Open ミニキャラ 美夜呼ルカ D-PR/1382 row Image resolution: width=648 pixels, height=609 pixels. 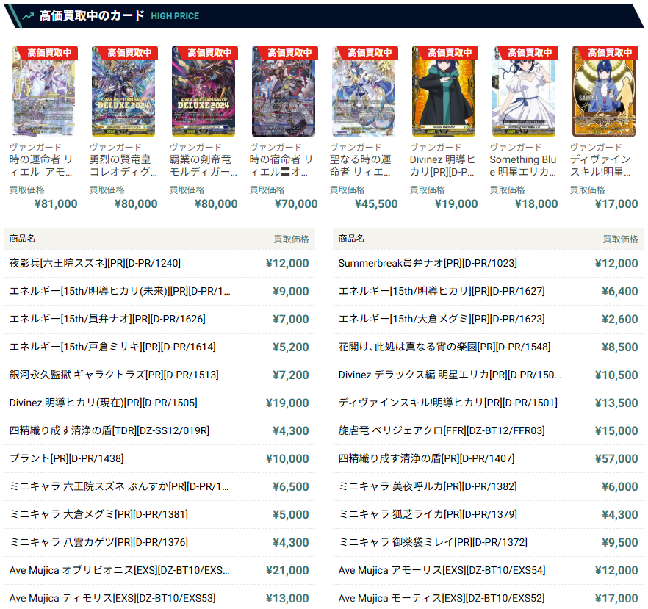pyautogui.click(x=488, y=486)
